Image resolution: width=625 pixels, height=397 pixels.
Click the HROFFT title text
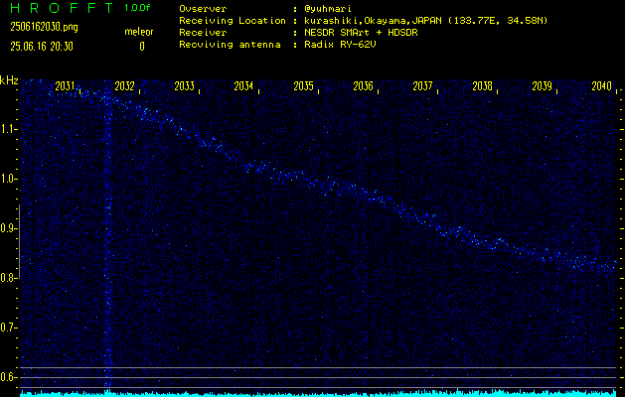(x=61, y=8)
